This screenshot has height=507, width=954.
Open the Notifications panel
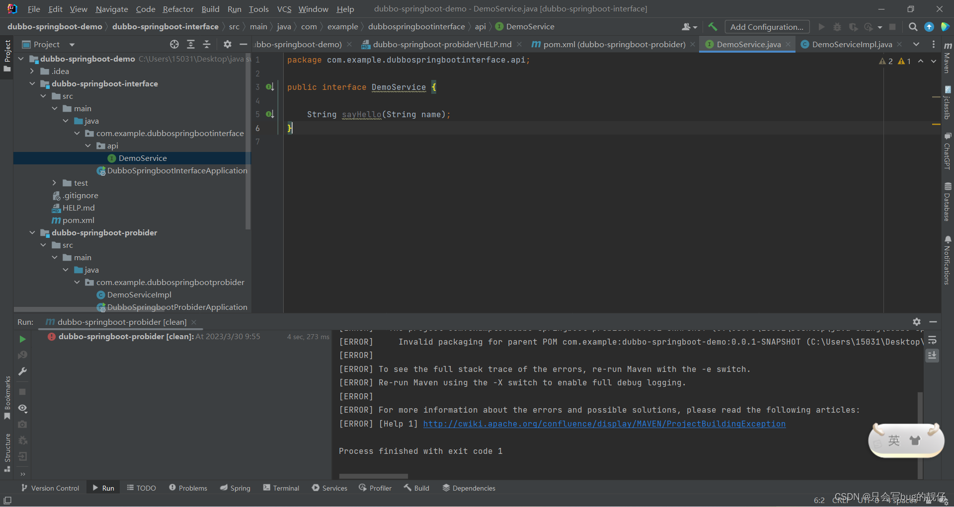(x=948, y=260)
